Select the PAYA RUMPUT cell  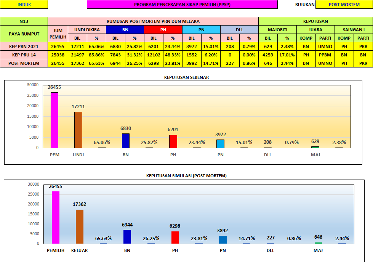pyautogui.click(x=24, y=34)
